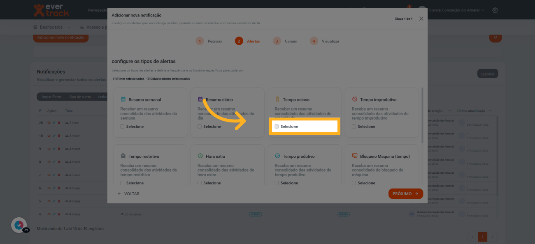Click the calendar icon for Resumo semanal
Viewport: 535px width, 244px height.
[x=123, y=99]
